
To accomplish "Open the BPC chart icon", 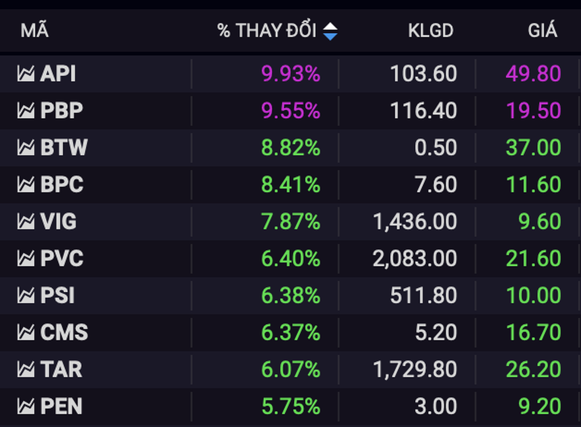I will point(26,185).
